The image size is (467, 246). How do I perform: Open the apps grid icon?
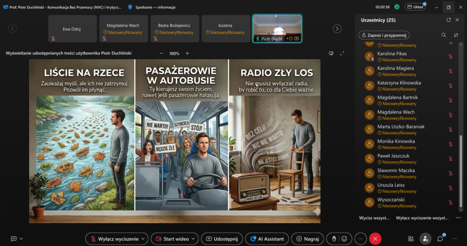coord(411,239)
